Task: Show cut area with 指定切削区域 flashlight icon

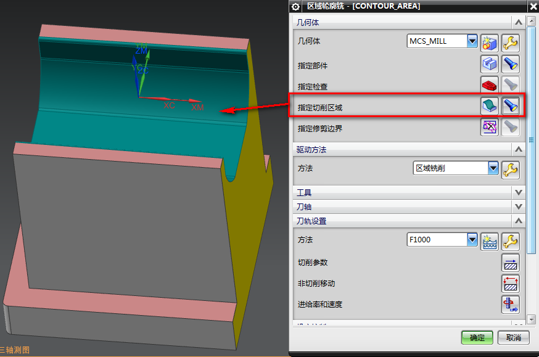Action: (x=511, y=107)
